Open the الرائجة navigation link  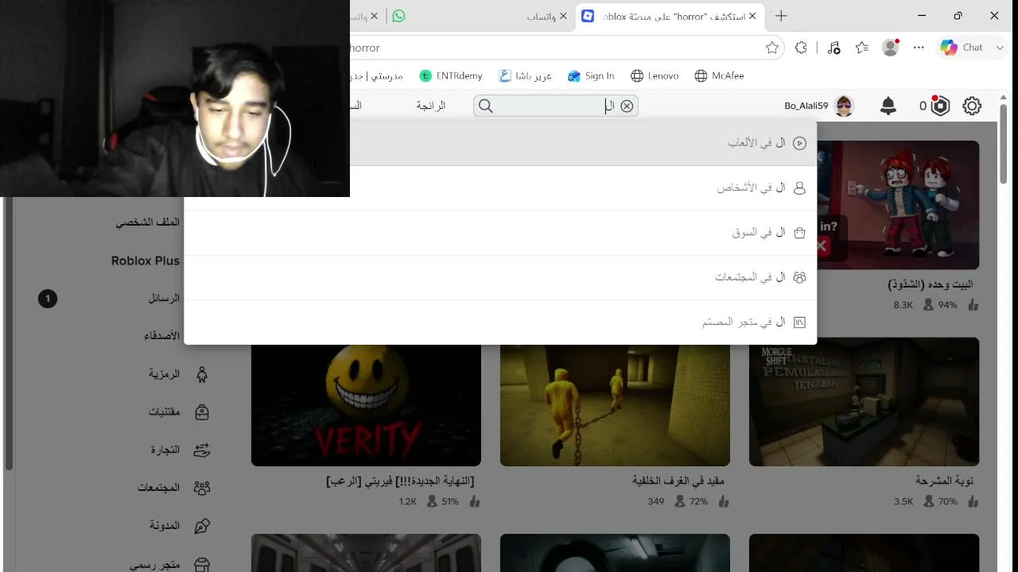point(431,106)
